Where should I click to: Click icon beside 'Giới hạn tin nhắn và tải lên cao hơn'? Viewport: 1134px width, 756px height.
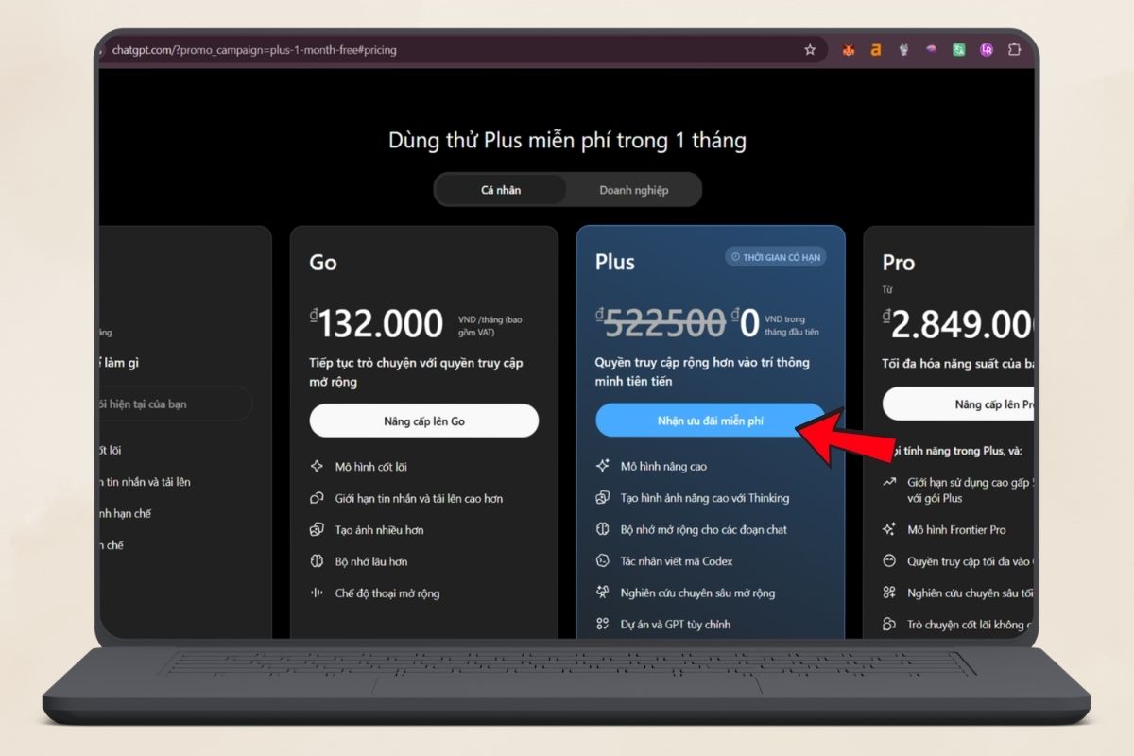click(317, 498)
